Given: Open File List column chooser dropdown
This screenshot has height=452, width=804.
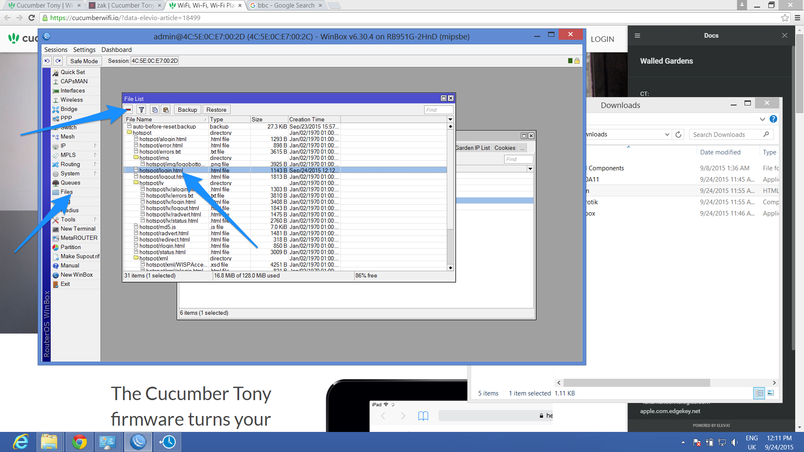Looking at the screenshot, I should (450, 119).
